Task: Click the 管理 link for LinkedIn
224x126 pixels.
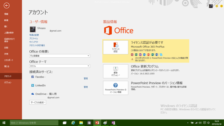Action: pyautogui.click(x=86, y=87)
